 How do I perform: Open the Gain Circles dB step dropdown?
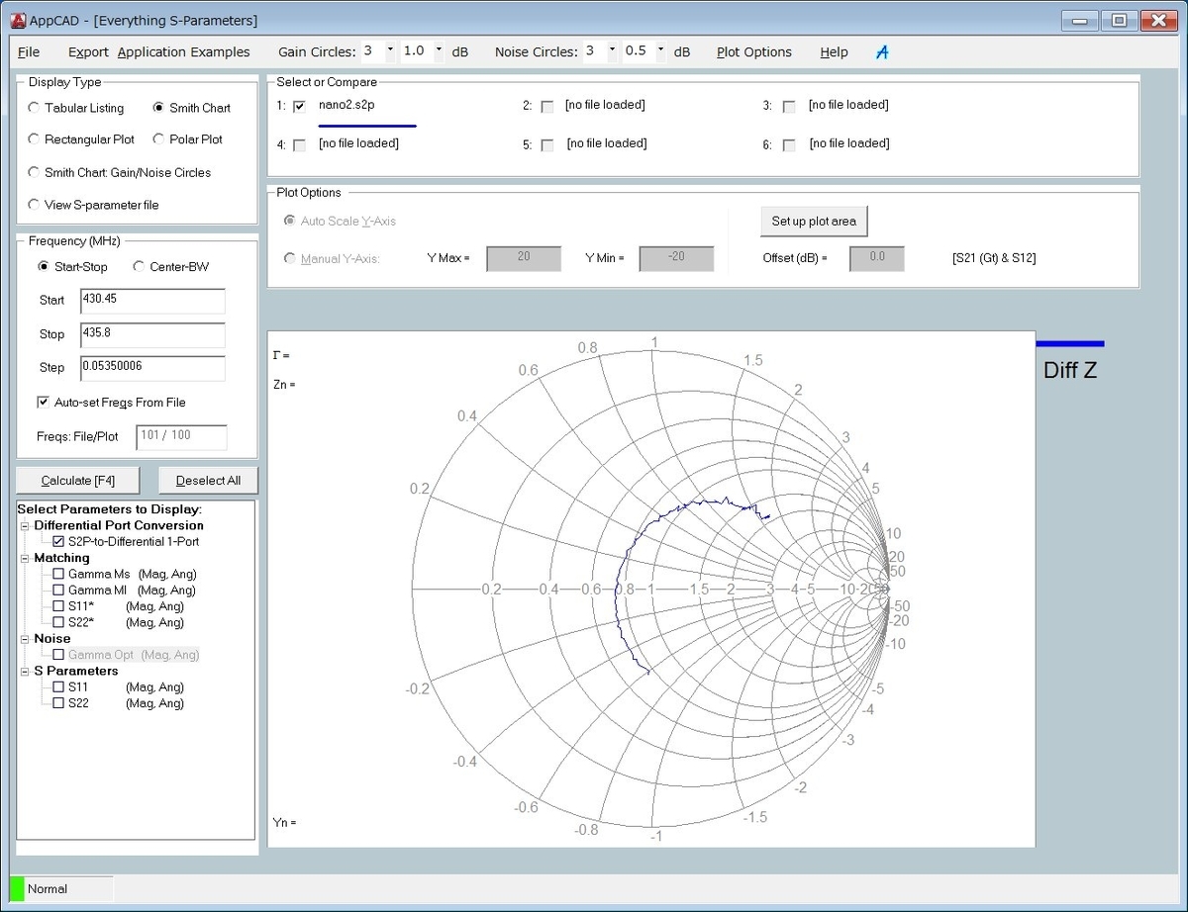point(440,48)
